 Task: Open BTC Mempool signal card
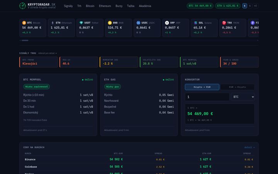click(x=199, y=62)
